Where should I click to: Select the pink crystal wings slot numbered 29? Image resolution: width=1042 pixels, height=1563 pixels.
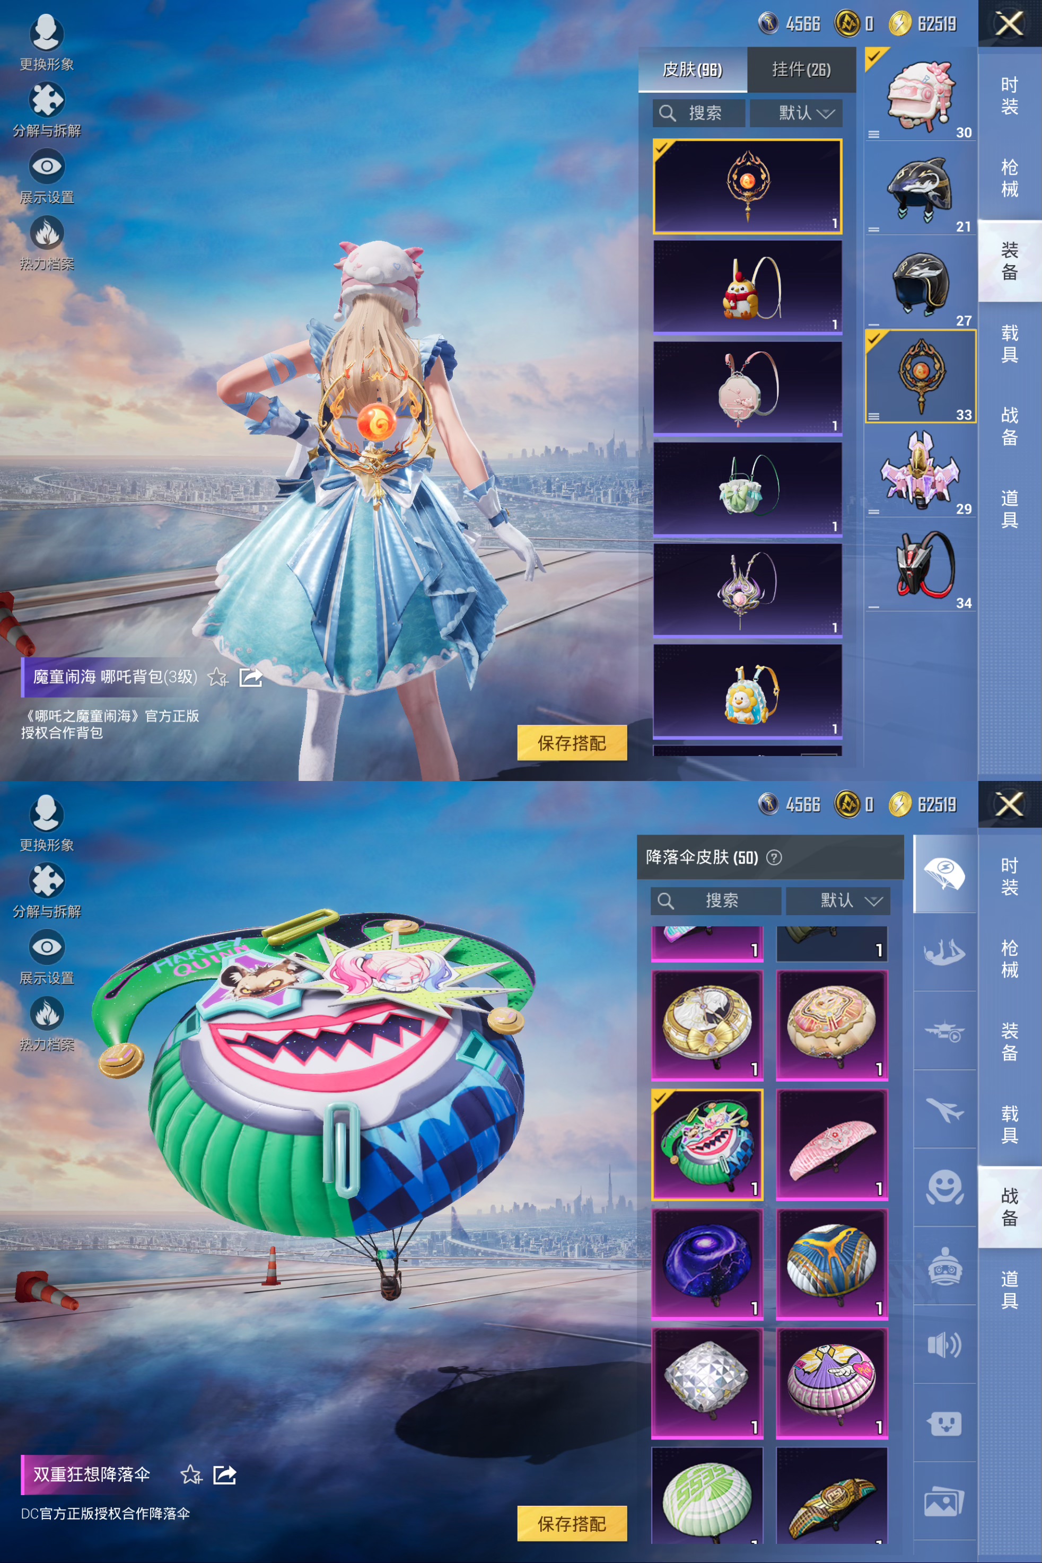(921, 470)
